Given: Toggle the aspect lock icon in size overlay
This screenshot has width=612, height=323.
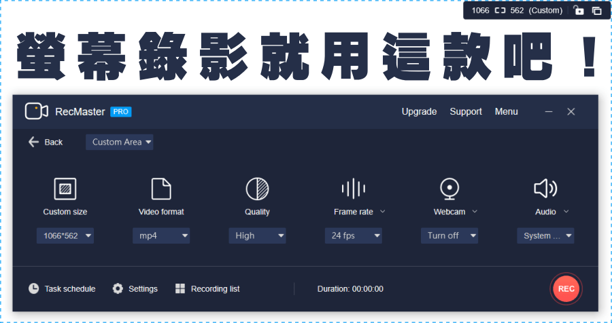Looking at the screenshot, I should (x=579, y=11).
